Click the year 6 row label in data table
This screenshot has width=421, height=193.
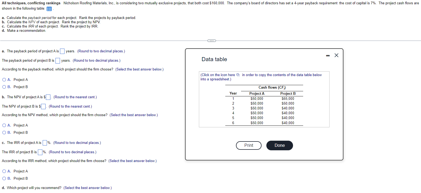click(233, 123)
